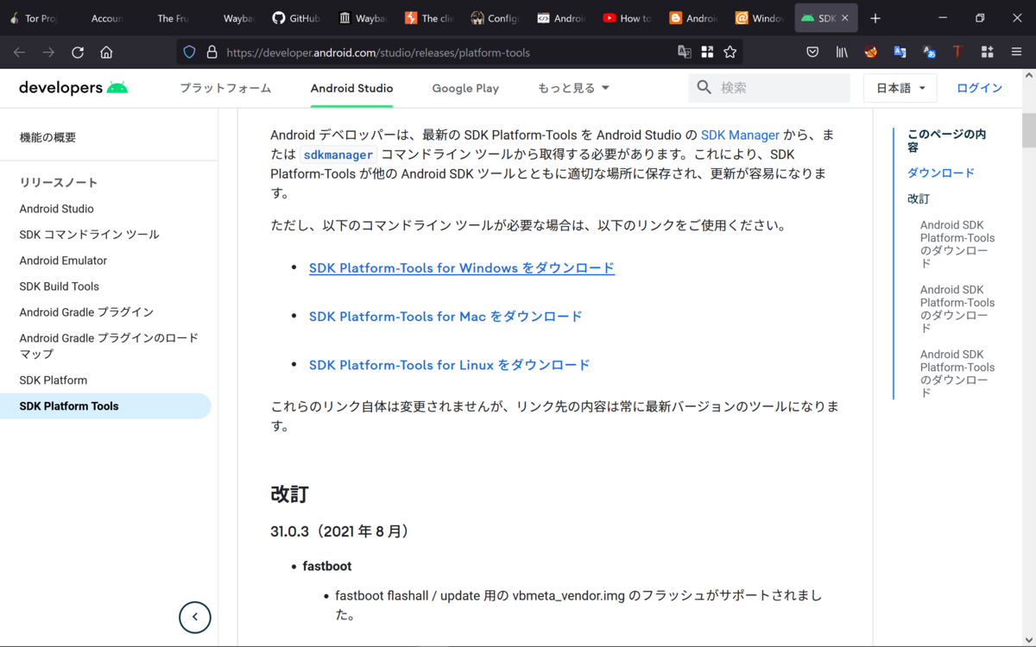
Task: Open the extensions grid icon in toolbar
Action: coord(987,53)
